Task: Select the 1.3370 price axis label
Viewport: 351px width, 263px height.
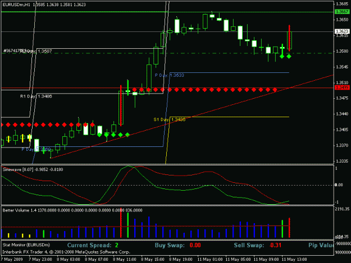Action: pyautogui.click(x=342, y=145)
